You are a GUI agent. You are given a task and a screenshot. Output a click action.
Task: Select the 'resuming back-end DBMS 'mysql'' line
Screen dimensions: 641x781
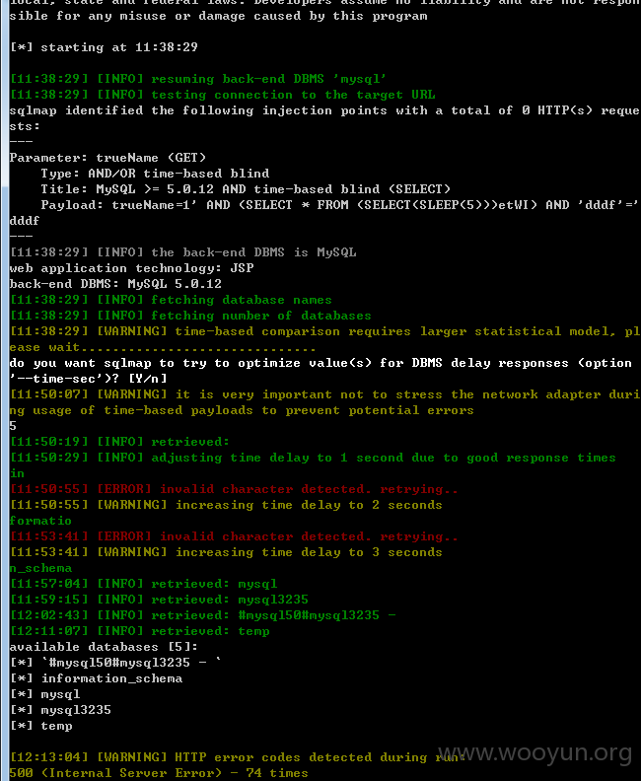198,79
